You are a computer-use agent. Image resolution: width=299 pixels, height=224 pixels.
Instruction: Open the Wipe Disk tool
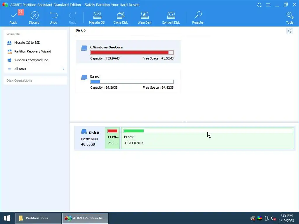tap(144, 17)
